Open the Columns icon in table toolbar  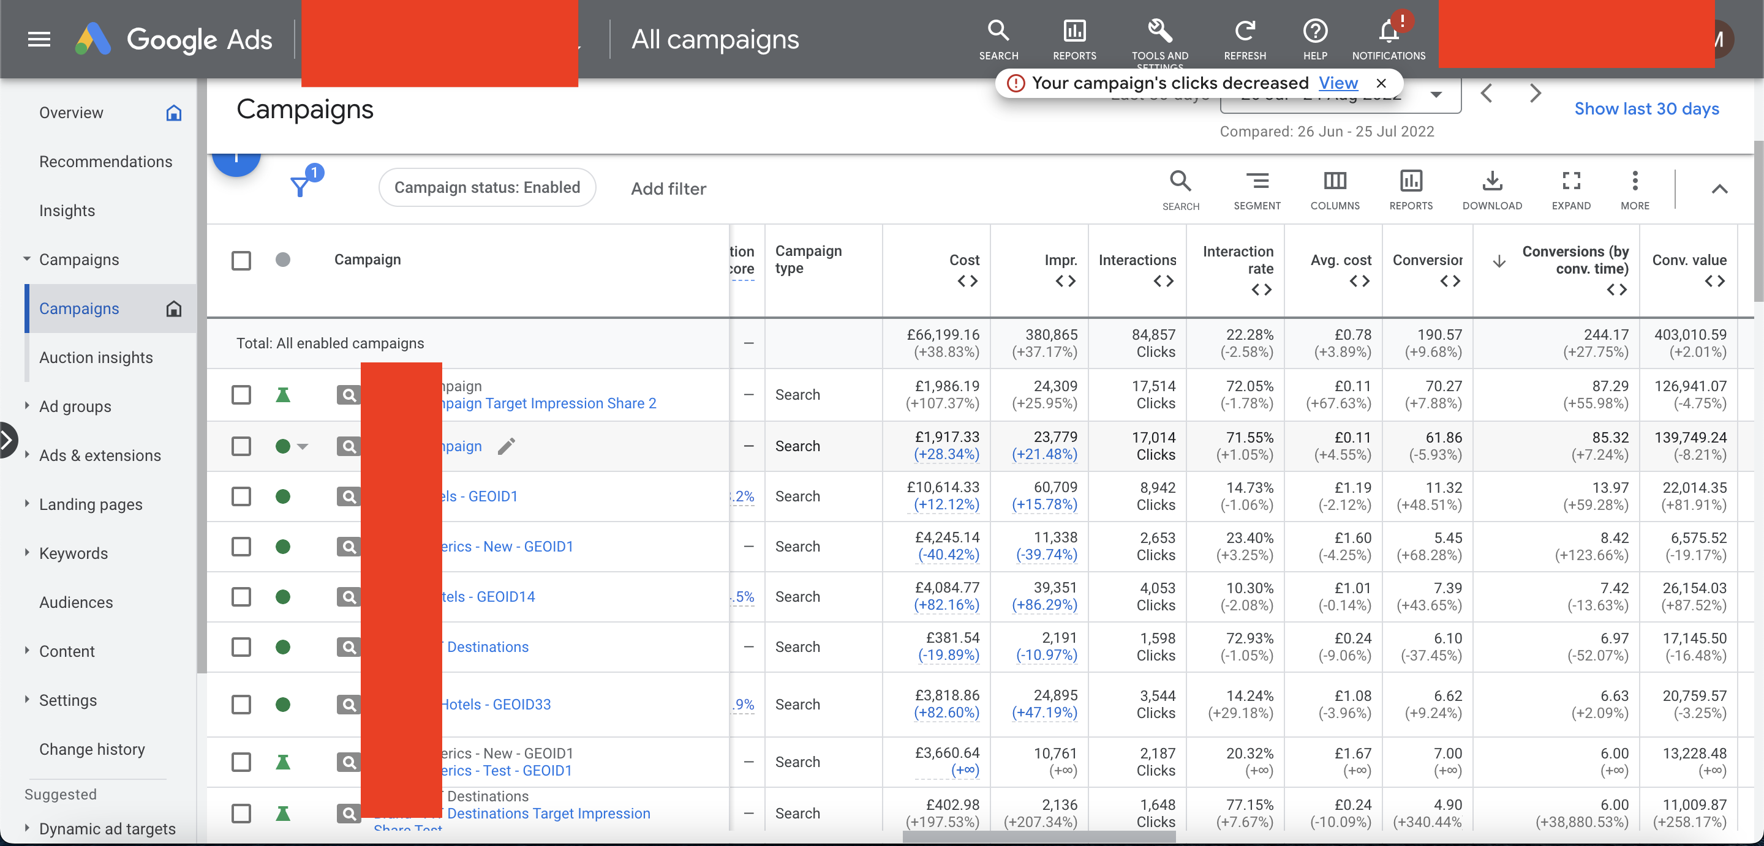(1334, 181)
